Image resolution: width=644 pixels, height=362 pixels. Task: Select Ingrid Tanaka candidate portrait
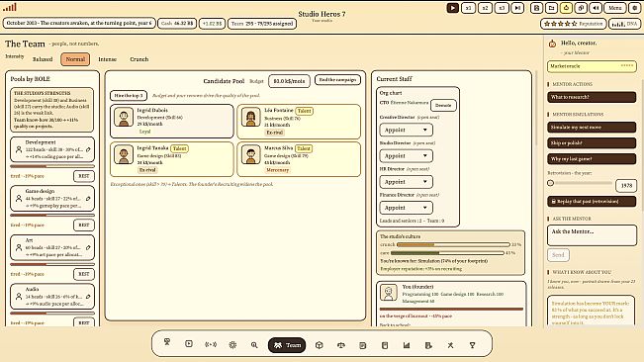(124, 154)
